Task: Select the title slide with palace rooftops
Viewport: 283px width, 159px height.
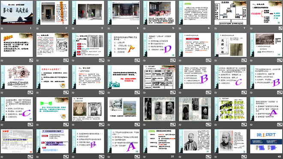Action: pyautogui.click(x=17, y=13)
